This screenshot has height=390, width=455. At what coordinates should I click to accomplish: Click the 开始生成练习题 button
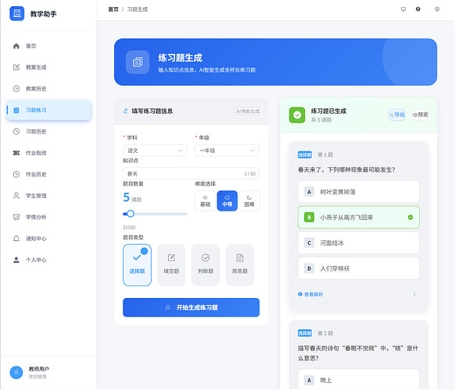coord(191,307)
